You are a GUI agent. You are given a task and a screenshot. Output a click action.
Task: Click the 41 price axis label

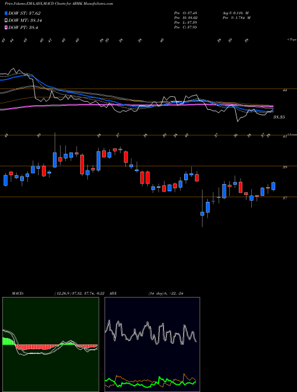pyautogui.click(x=285, y=137)
